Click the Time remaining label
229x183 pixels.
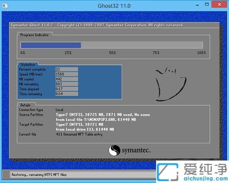31,94
